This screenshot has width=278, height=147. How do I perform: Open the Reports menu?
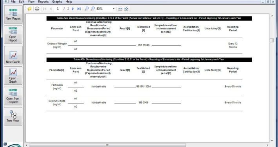tap(43, 2)
